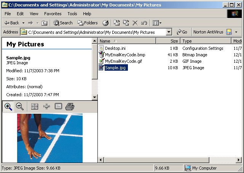Open the File menu
Screen dimensions: 244x173
tap(8, 14)
